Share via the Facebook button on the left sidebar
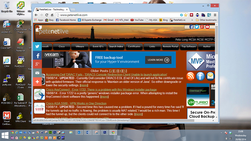This screenshot has width=251, height=141. tap(37, 55)
